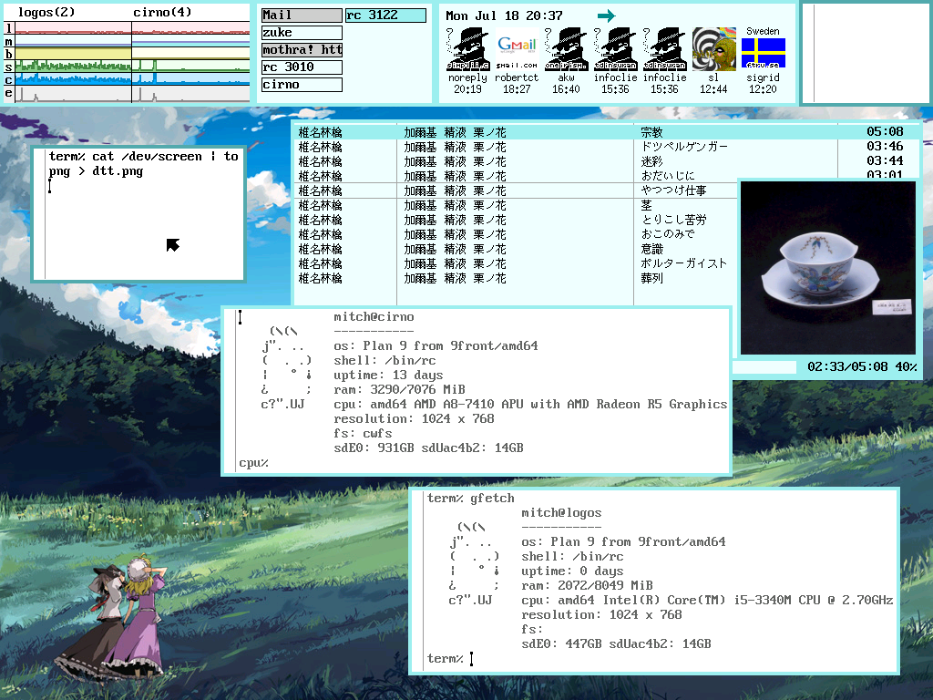
Task: Select the cirno window entry
Action: tap(302, 85)
